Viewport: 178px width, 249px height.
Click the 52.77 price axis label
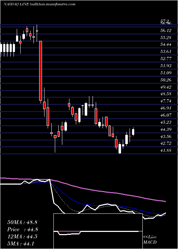[x=166, y=59]
